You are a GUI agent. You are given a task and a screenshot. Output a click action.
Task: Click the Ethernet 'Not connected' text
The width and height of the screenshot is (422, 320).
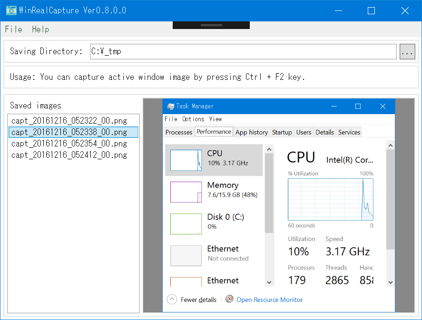tap(228, 258)
